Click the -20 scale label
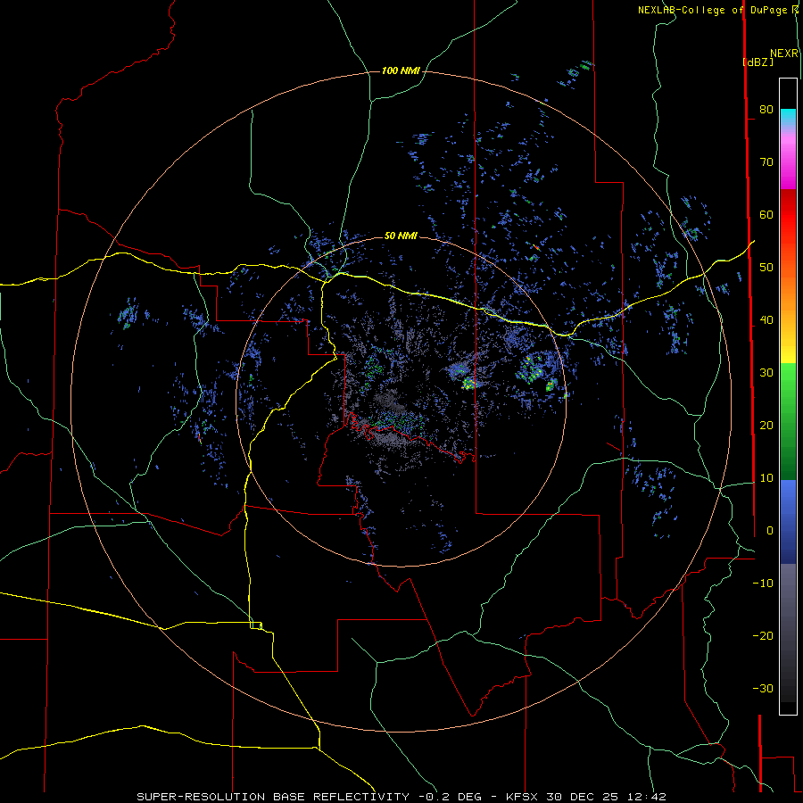 [763, 636]
